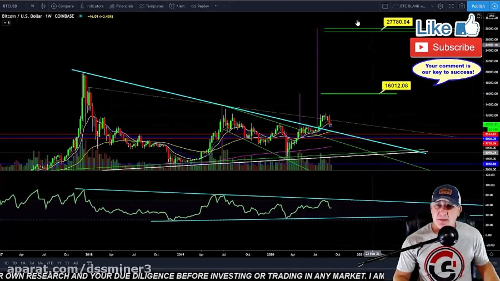Viewport: 500px width, 281px height.
Task: Open the USD currency selector on price axis
Action: coord(492,16)
